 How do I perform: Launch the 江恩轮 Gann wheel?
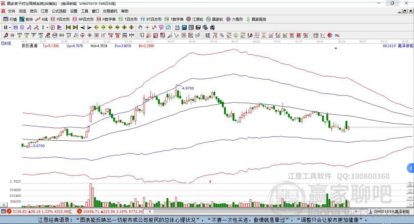195,19
